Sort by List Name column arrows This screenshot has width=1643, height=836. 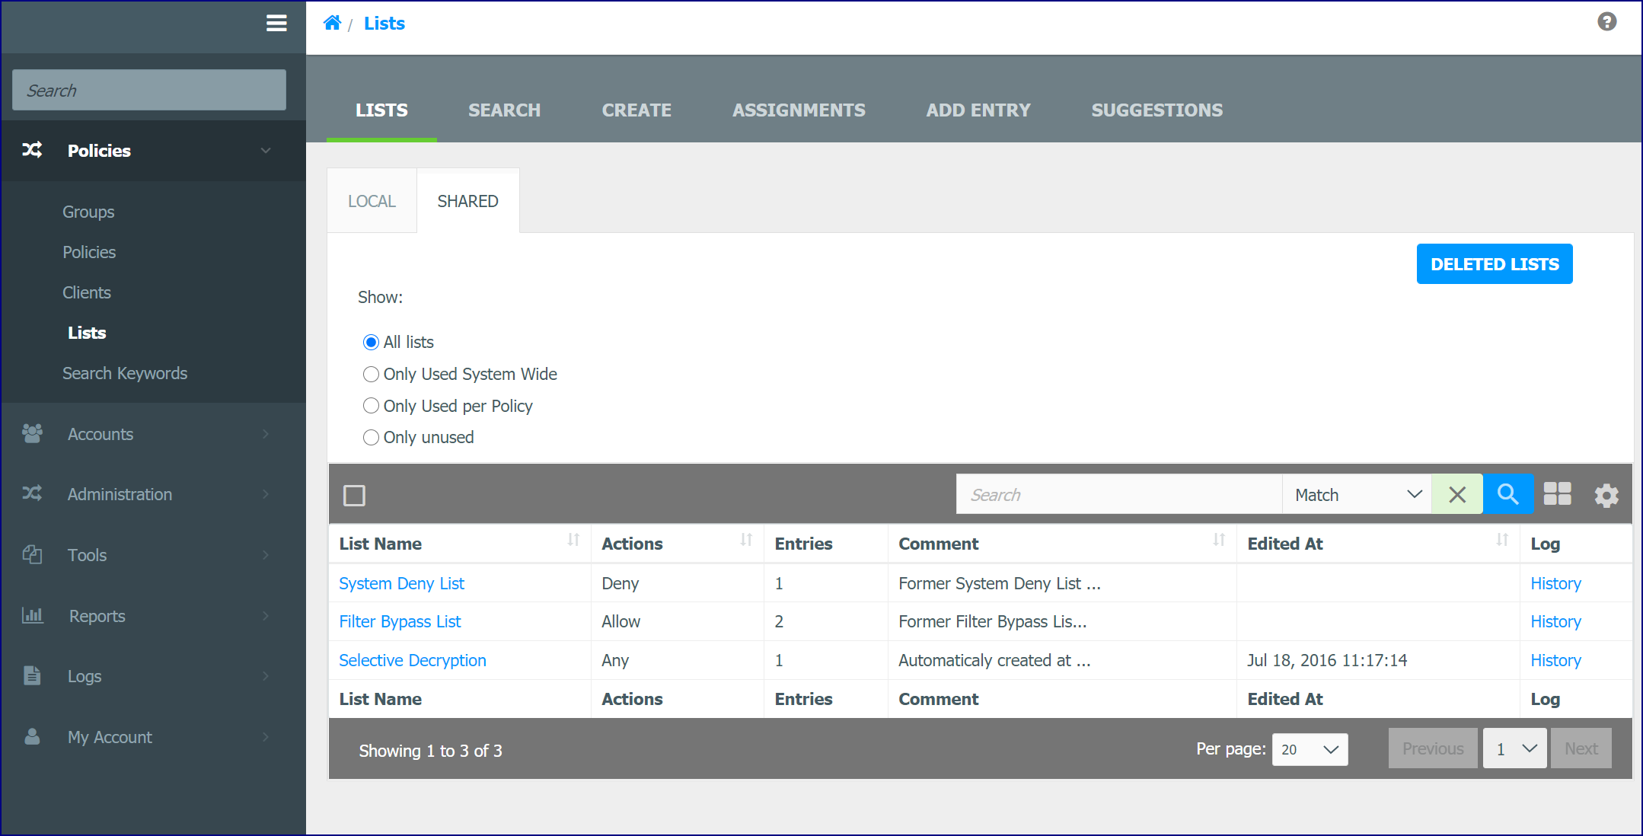point(573,540)
